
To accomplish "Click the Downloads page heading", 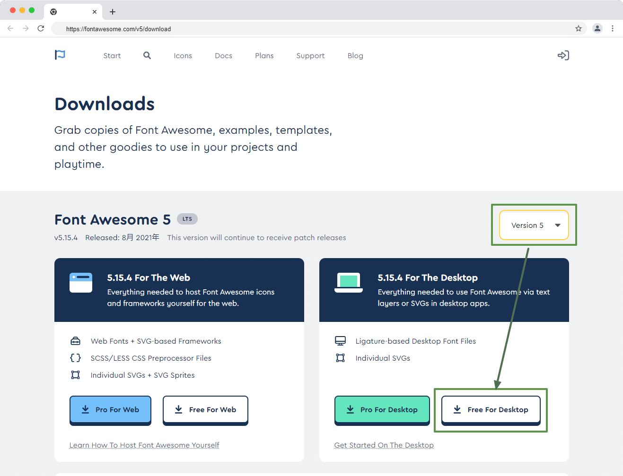I will (x=105, y=104).
